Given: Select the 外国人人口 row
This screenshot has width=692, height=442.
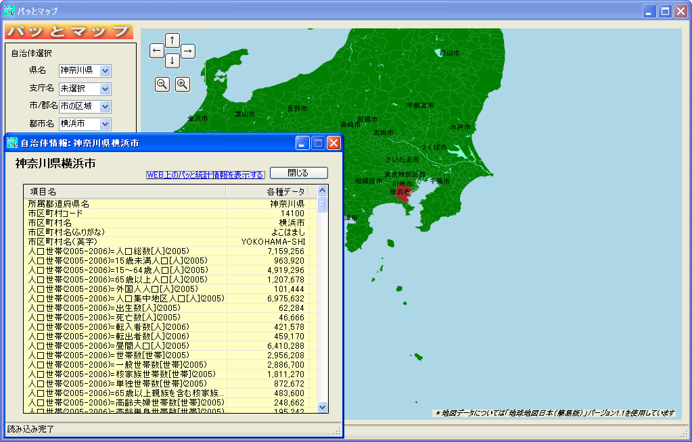Looking at the screenshot, I should pos(170,289).
